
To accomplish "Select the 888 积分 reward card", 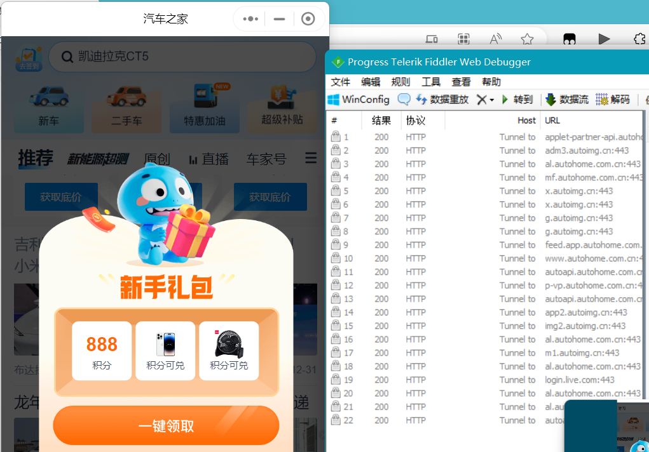I will point(102,350).
